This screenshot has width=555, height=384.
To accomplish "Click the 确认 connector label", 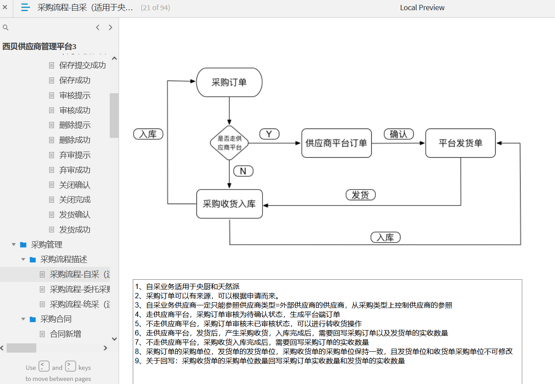I will click(398, 134).
